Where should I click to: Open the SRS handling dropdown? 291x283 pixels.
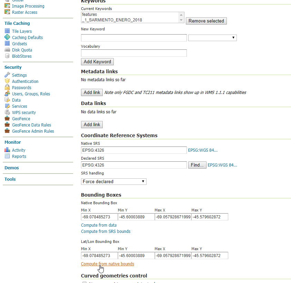pyautogui.click(x=114, y=181)
